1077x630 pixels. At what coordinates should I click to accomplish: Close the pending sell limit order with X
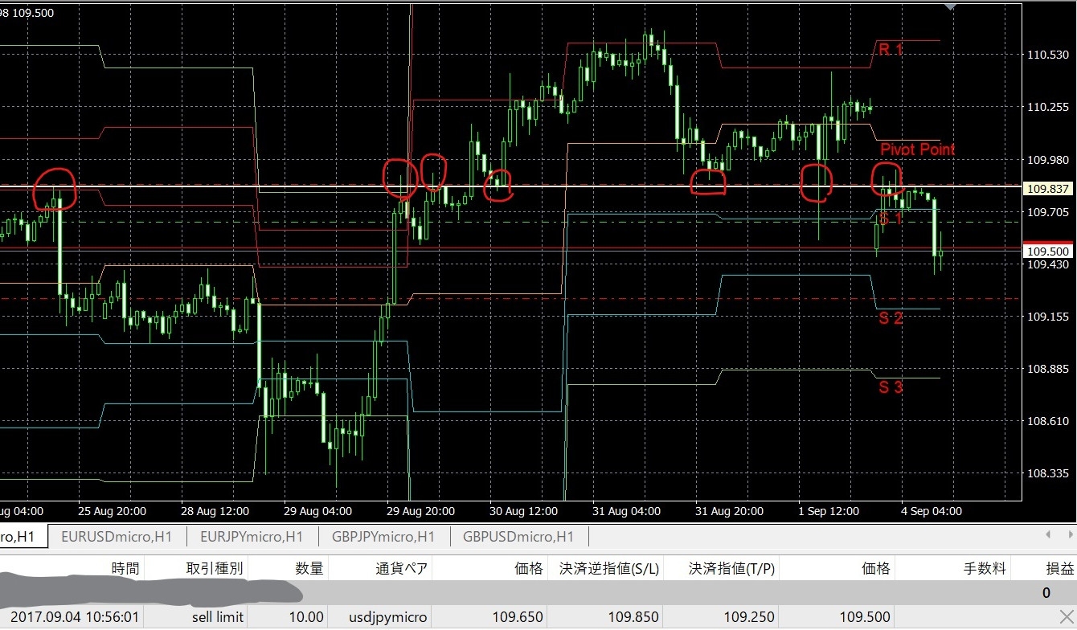(1066, 617)
